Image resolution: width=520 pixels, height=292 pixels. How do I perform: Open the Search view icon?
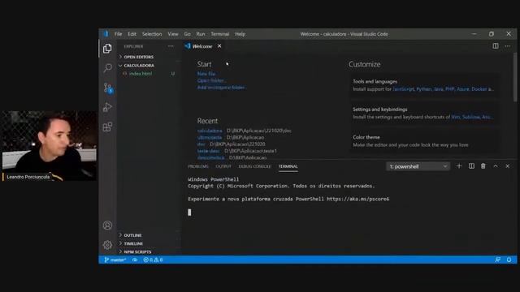[107, 68]
